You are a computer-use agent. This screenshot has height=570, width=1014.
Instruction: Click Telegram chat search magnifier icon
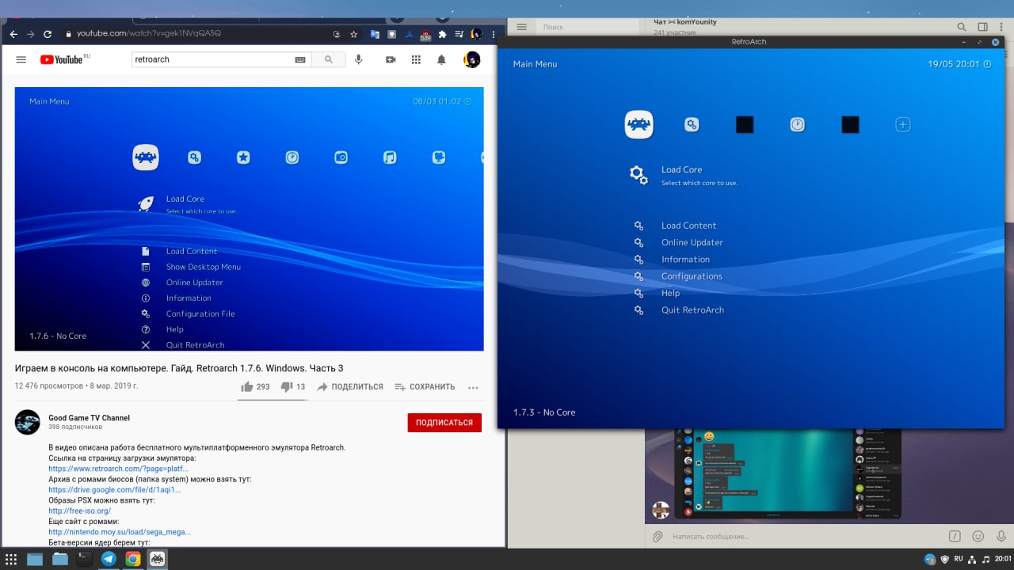(961, 27)
